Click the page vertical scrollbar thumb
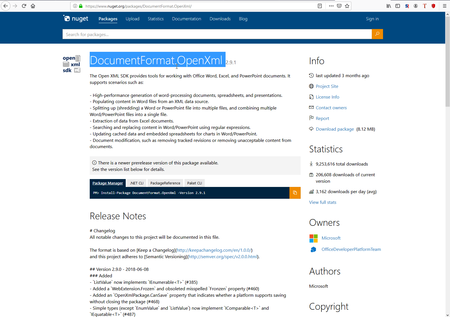The height and width of the screenshot is (317, 450). coord(447,61)
